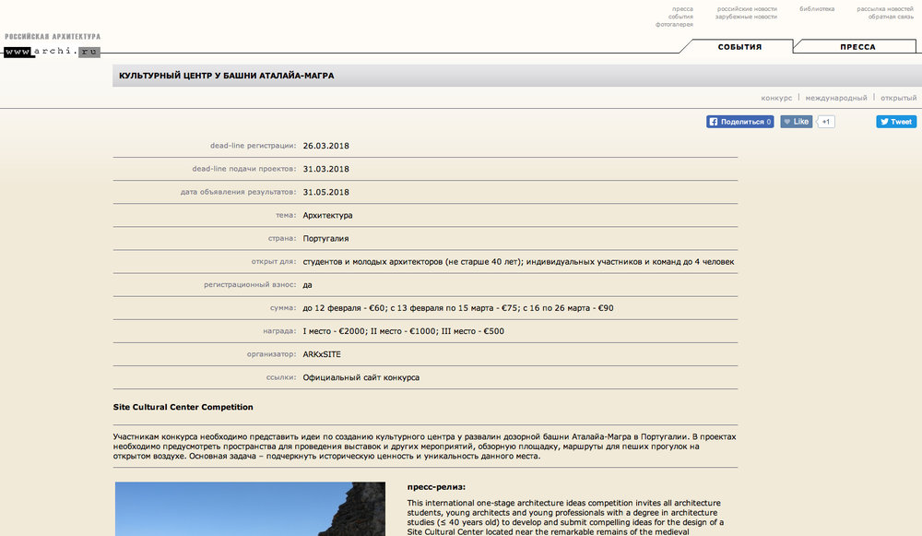922x536 pixels.
Task: Click the пресса link in top navigation
Action: (682, 9)
